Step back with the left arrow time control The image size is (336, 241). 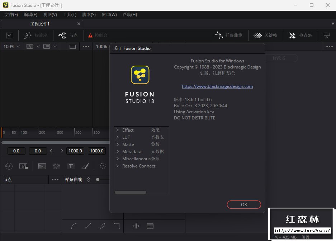(51, 151)
